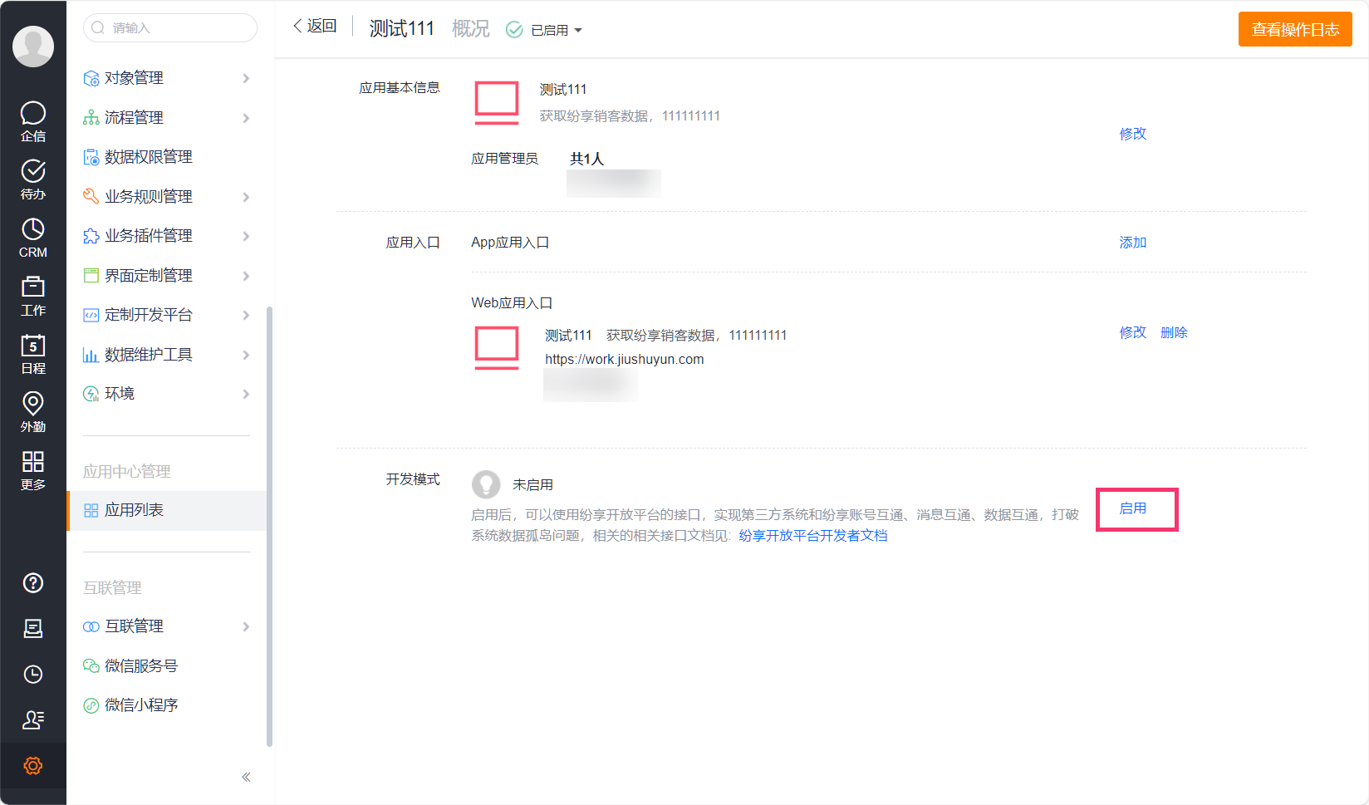Open the 工作 briefcase icon
1369x805 pixels.
click(x=32, y=296)
